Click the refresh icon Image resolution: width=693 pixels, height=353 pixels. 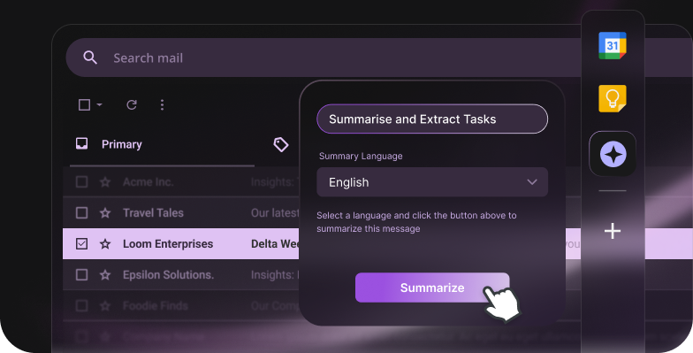pyautogui.click(x=131, y=104)
